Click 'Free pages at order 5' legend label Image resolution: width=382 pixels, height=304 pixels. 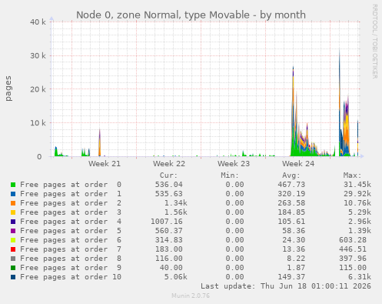[x=71, y=231]
